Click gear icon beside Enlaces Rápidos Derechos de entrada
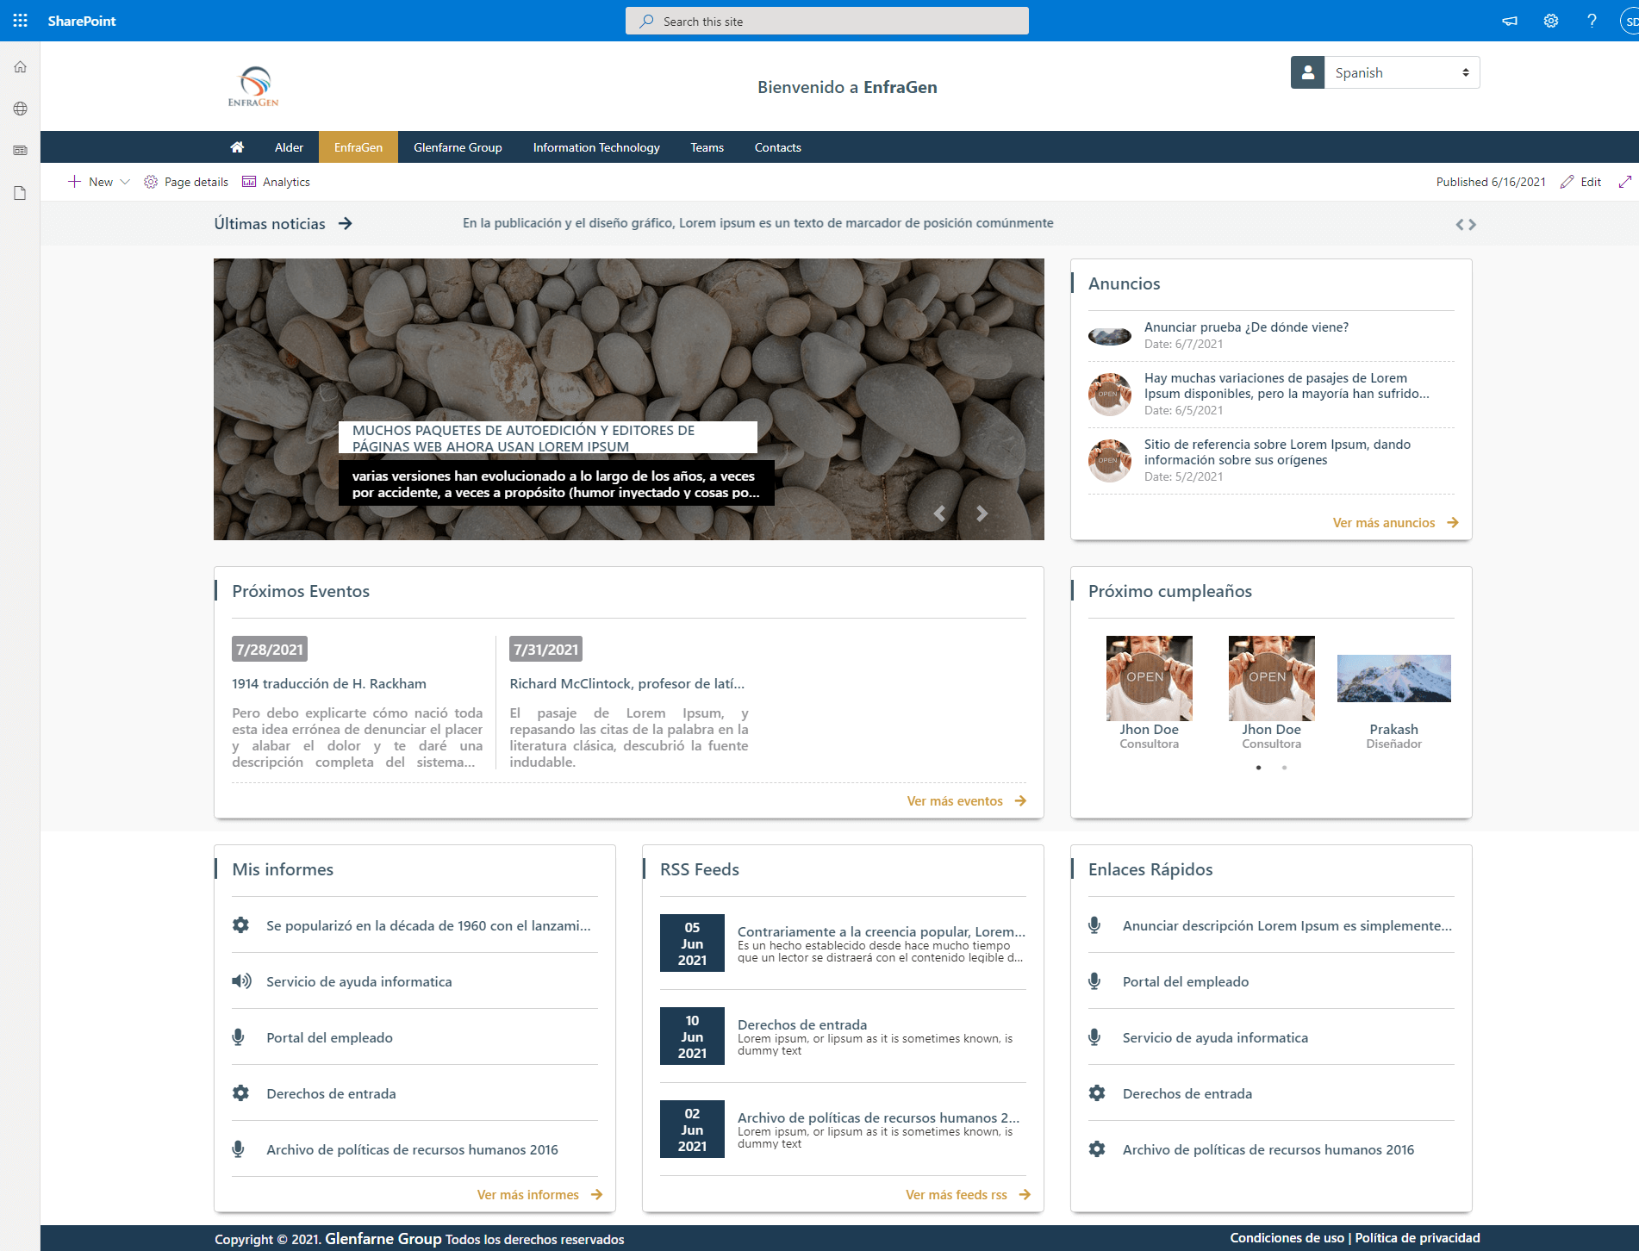Viewport: 1639px width, 1251px height. click(x=1097, y=1093)
